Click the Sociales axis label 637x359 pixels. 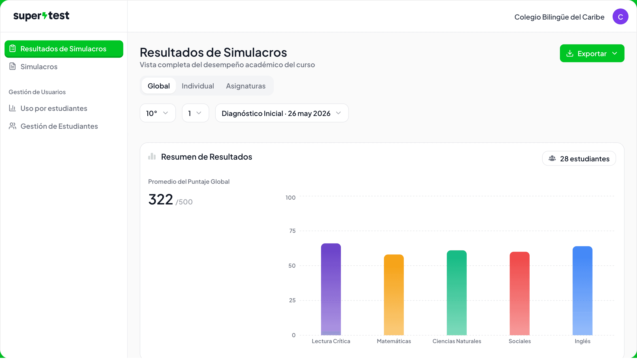pos(520,341)
